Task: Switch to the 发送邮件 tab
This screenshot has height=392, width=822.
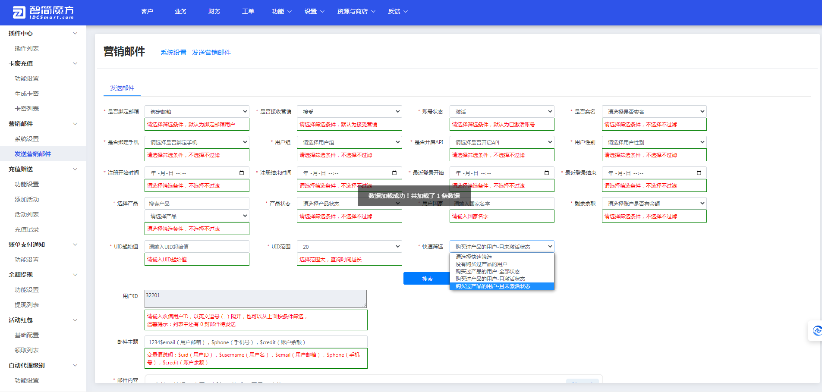Action: pos(122,88)
